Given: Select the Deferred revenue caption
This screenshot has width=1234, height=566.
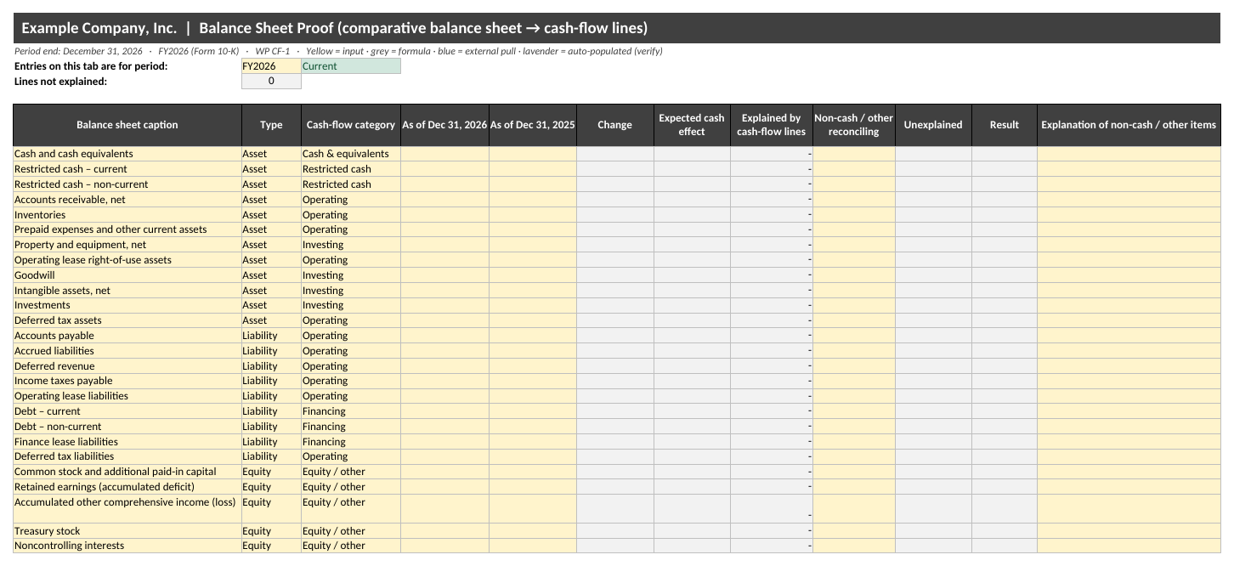Looking at the screenshot, I should point(127,366).
